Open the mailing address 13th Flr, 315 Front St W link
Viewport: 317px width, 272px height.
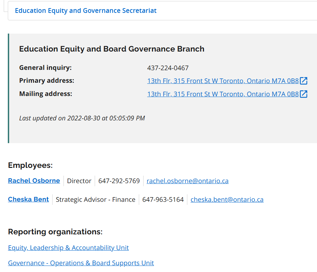pyautogui.click(x=223, y=94)
